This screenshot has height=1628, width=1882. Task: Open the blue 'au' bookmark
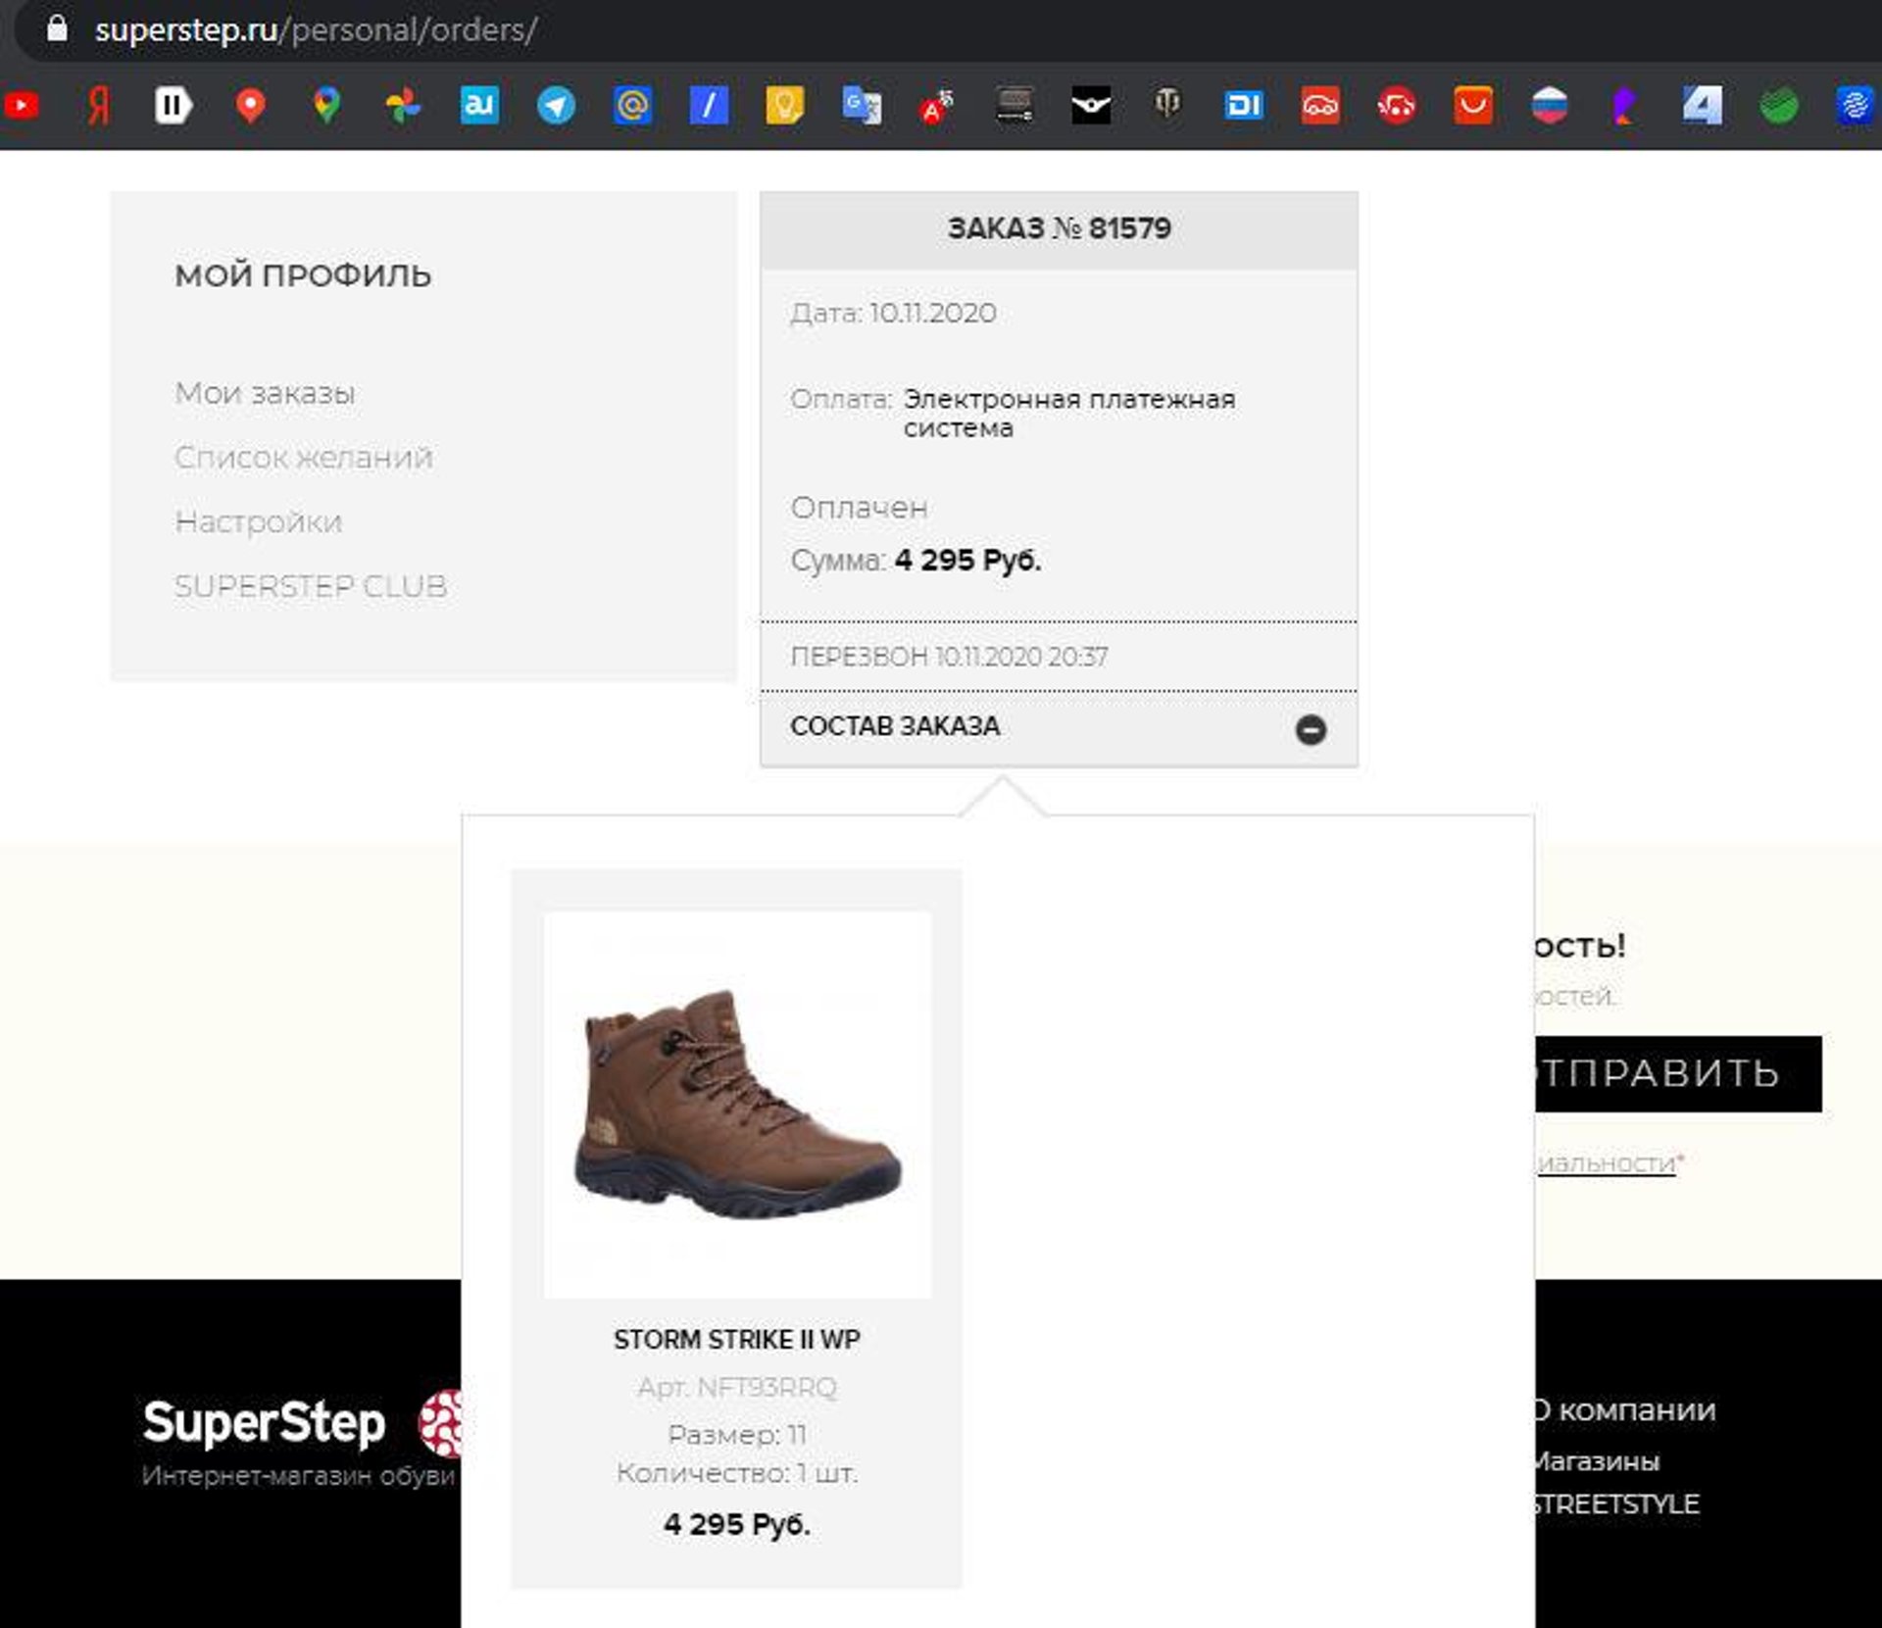tap(479, 105)
